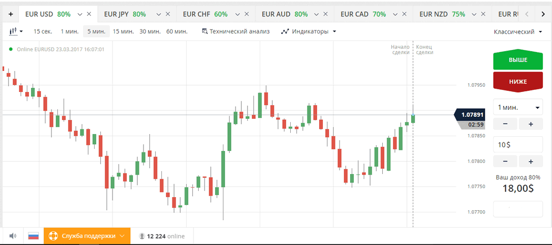Open Технический анализ tool

coord(236,32)
